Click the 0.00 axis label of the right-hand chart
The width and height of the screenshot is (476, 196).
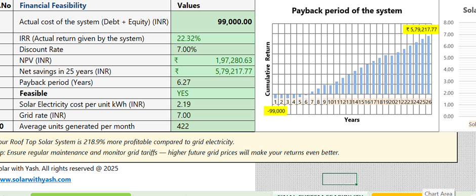[x=448, y=116]
